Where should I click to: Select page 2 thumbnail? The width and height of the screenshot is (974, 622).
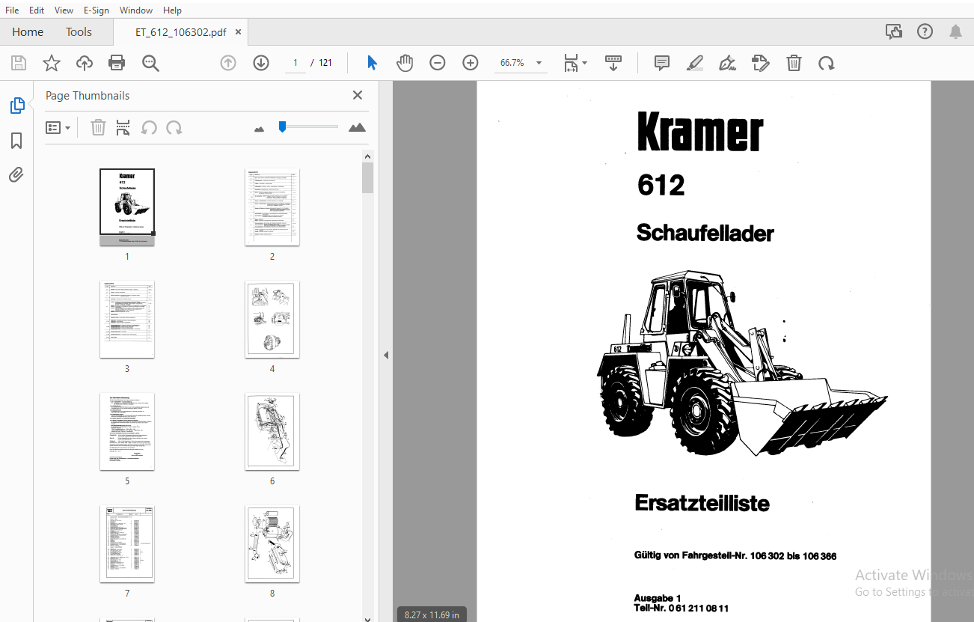[x=272, y=207]
